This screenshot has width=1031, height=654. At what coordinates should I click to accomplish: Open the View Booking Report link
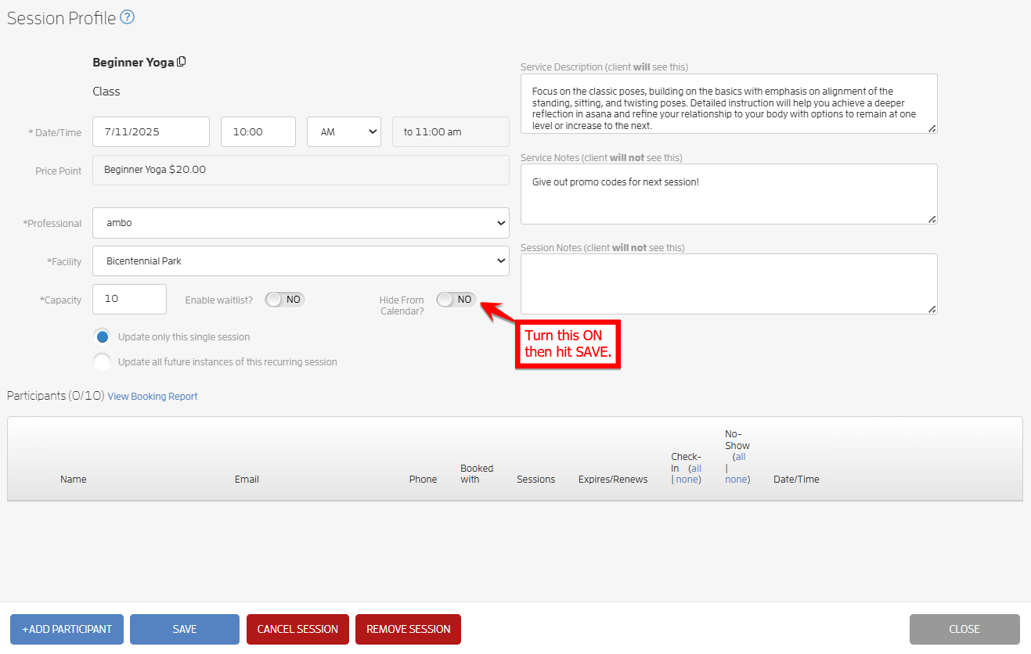[153, 397]
